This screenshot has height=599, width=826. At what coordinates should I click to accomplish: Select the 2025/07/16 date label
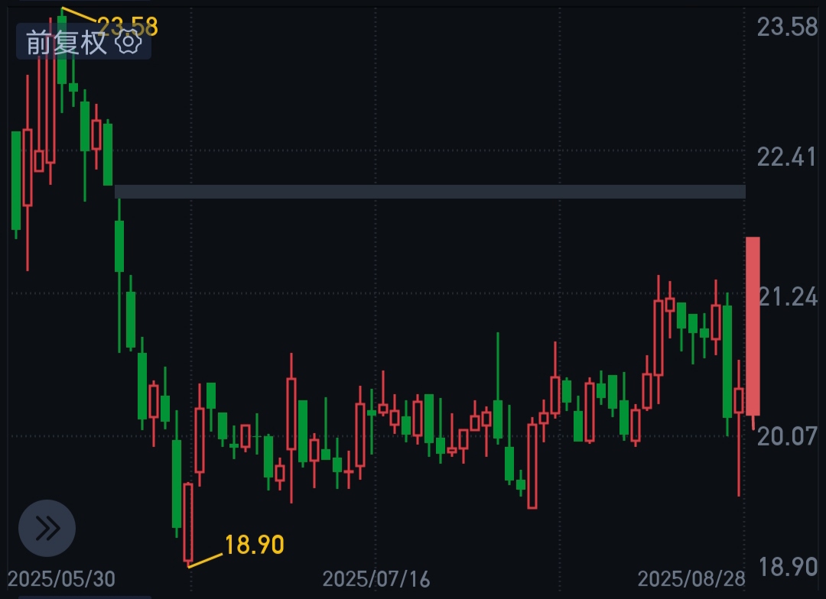[376, 579]
